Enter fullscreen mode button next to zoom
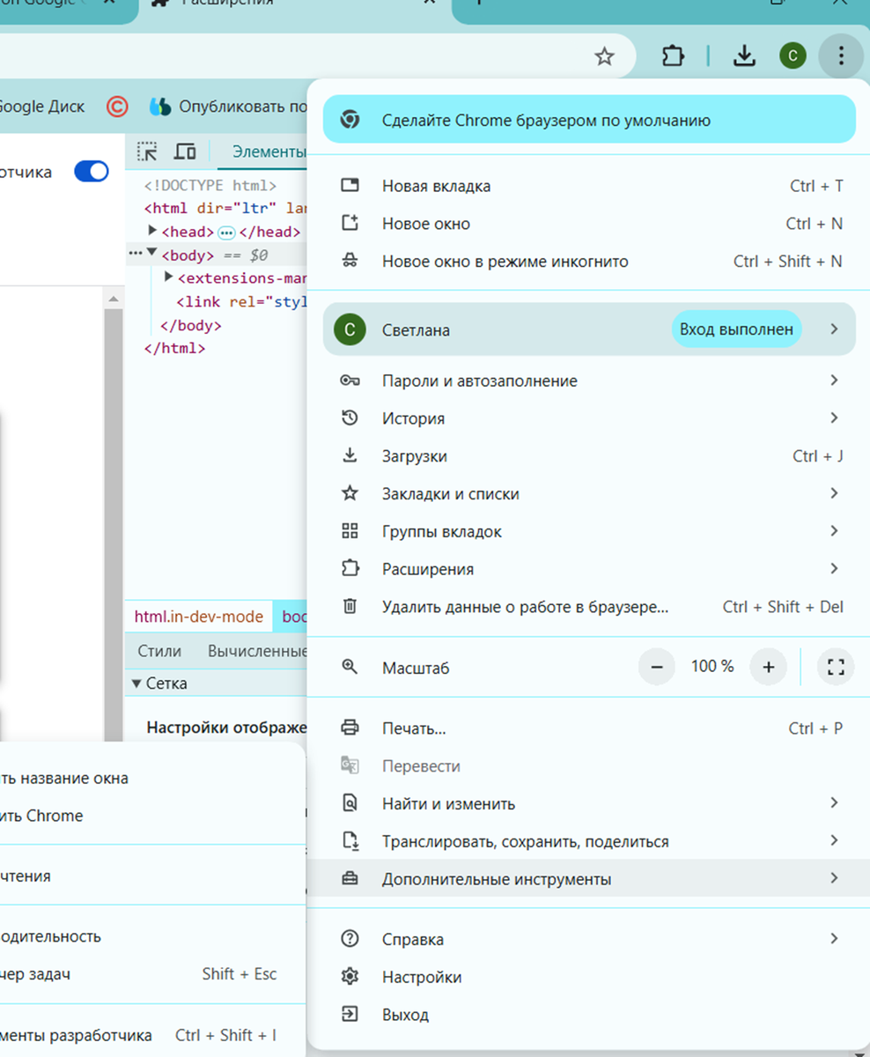The width and height of the screenshot is (870, 1057). [x=836, y=667]
